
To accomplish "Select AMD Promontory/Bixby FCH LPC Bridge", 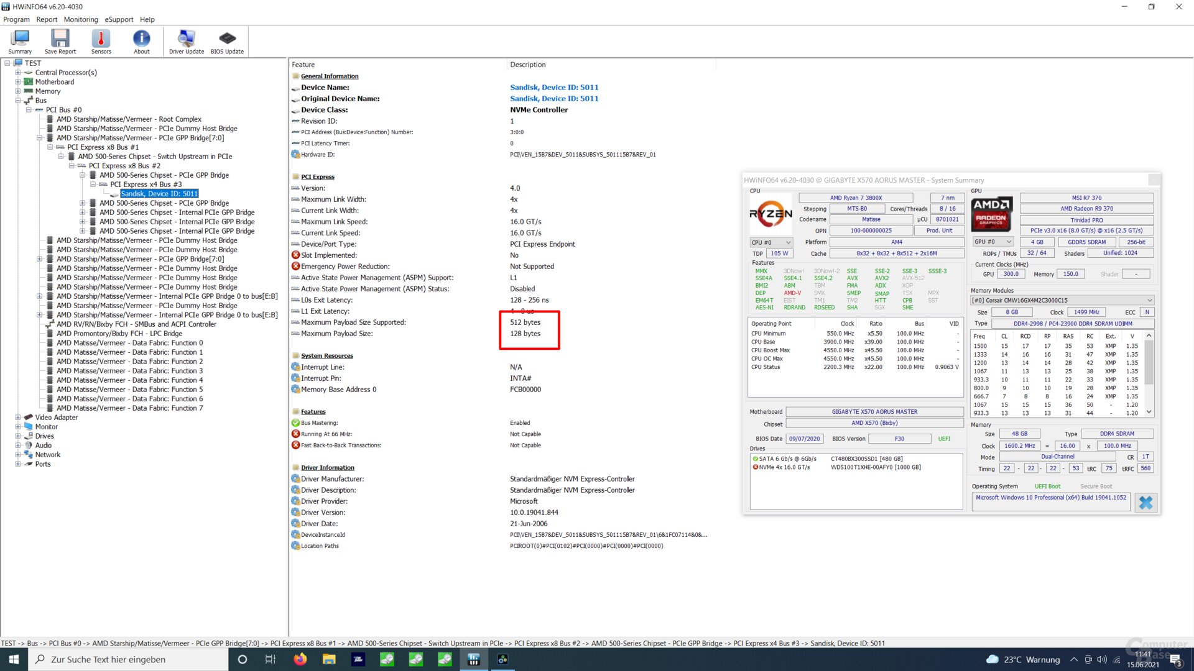I will pyautogui.click(x=119, y=334).
